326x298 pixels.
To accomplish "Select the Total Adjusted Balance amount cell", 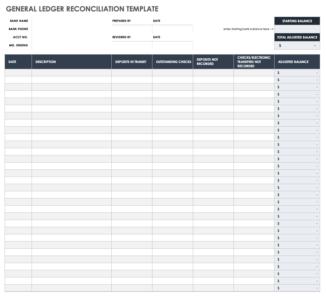I will 297,45.
